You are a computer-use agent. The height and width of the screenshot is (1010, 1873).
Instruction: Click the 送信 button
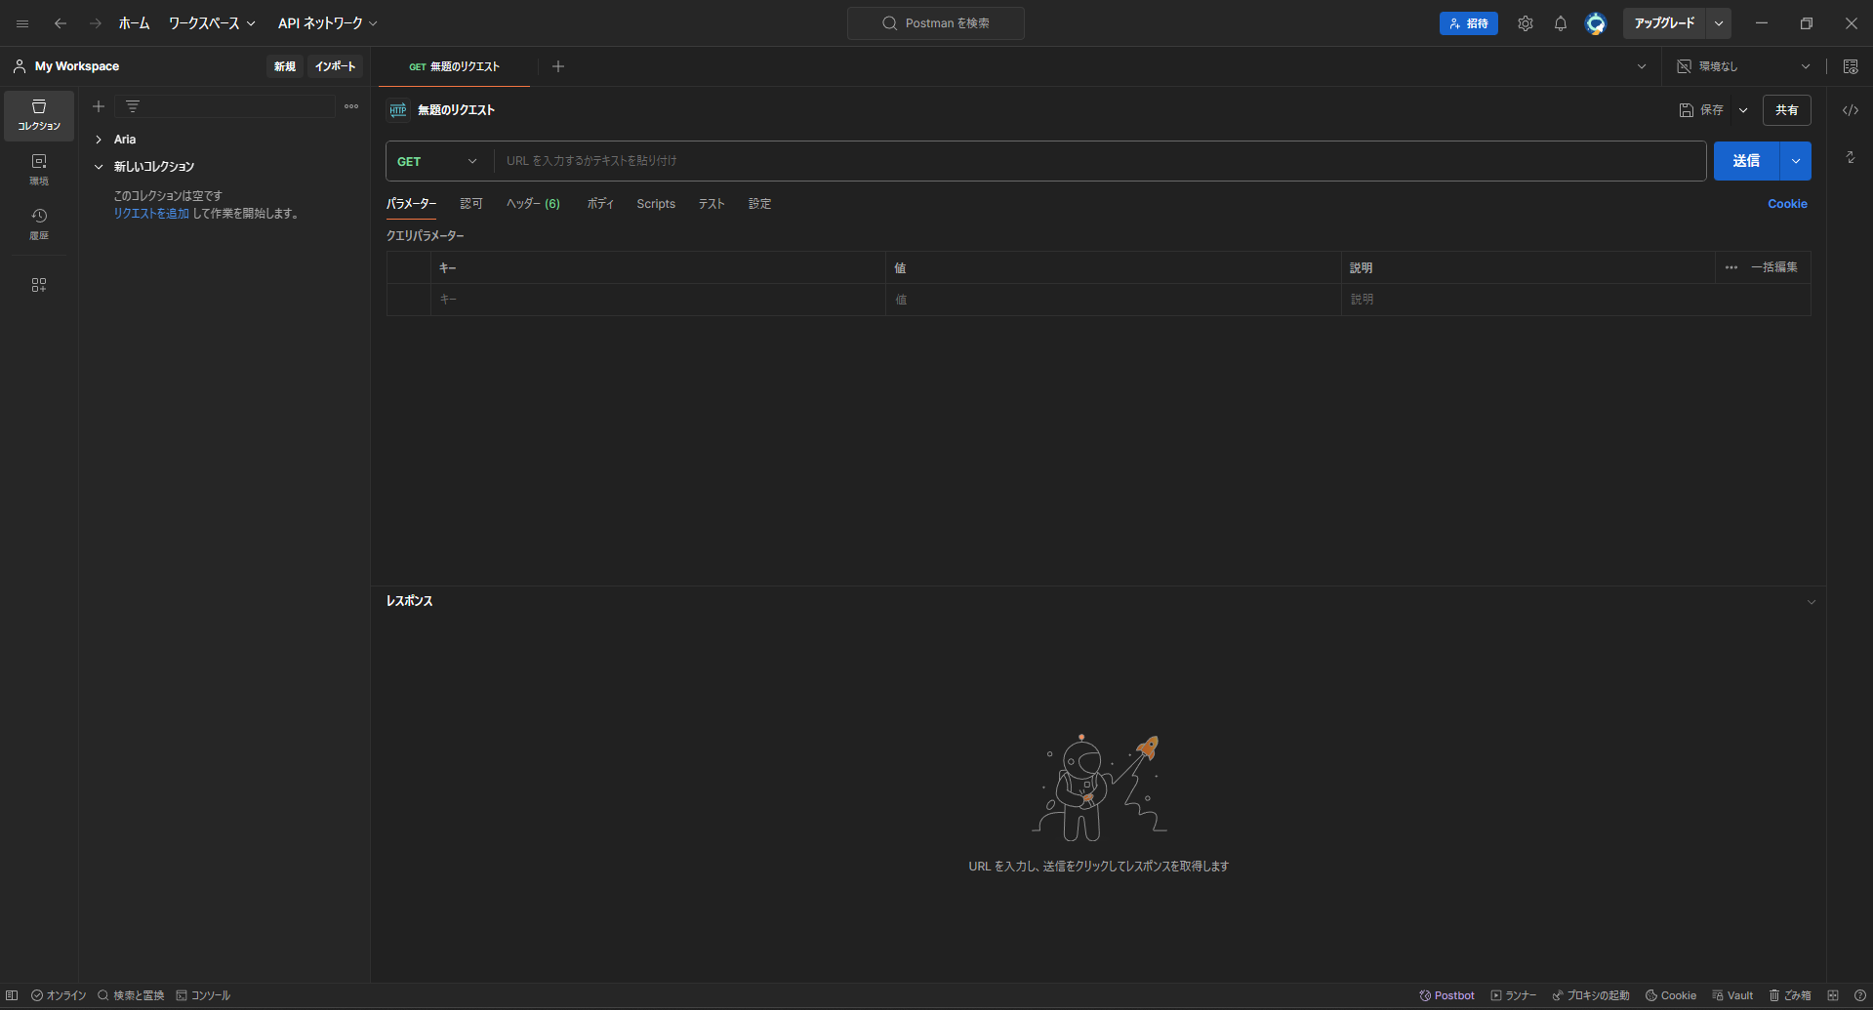[x=1746, y=161]
